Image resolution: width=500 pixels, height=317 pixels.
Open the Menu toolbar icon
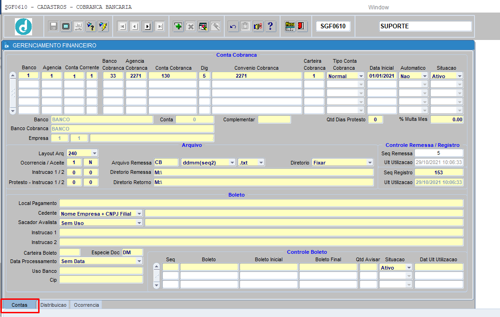coord(290,26)
